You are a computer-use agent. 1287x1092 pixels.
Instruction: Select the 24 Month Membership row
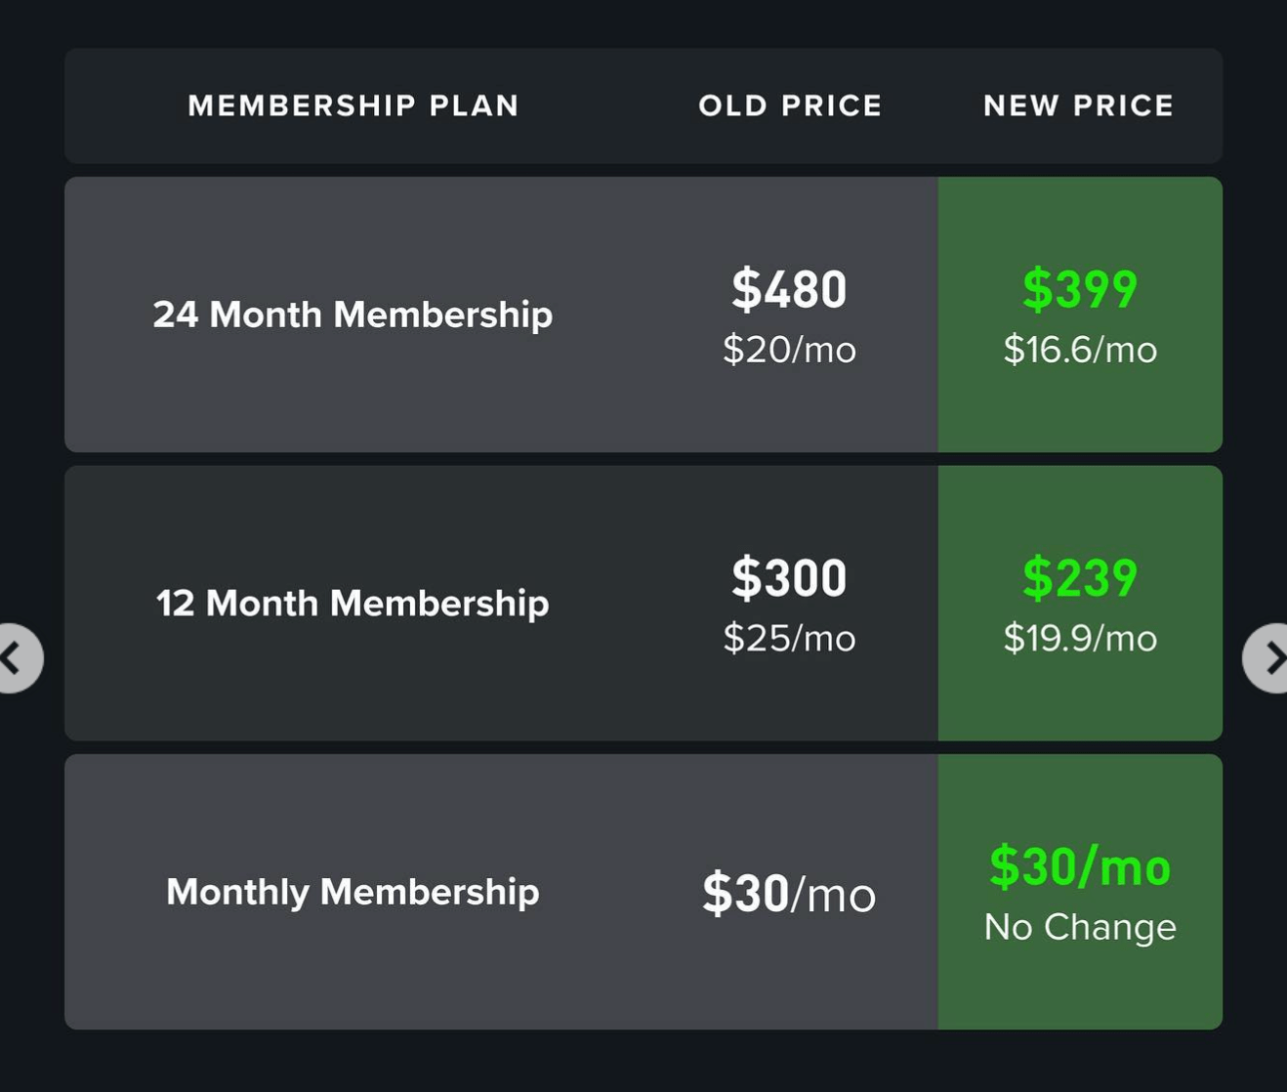pos(352,314)
